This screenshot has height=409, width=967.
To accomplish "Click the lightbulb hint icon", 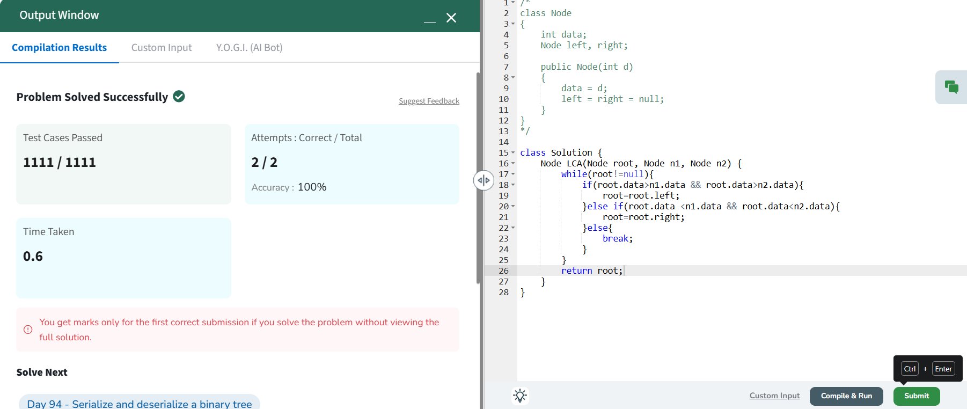I will 519,396.
